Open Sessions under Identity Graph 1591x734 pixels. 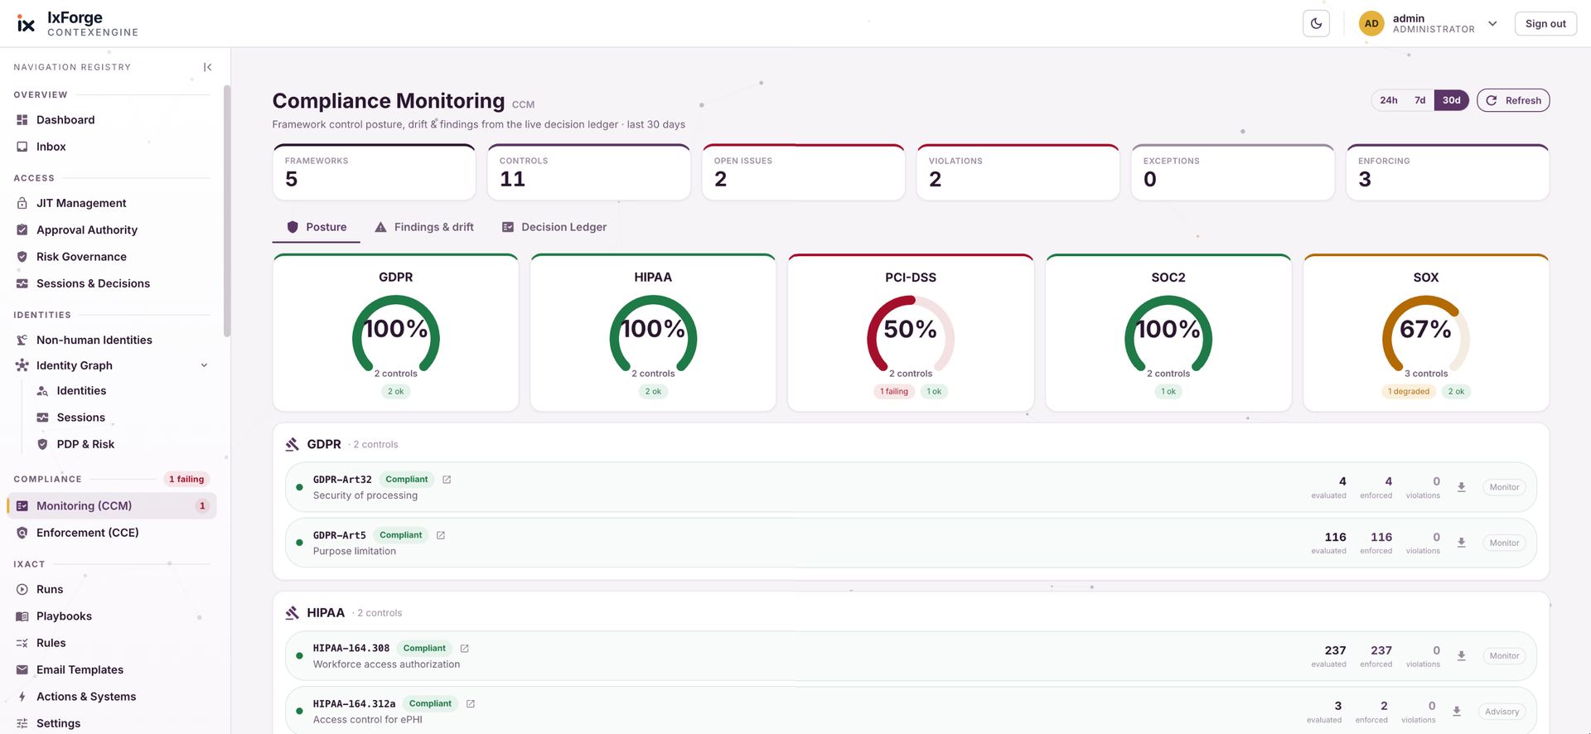(80, 418)
